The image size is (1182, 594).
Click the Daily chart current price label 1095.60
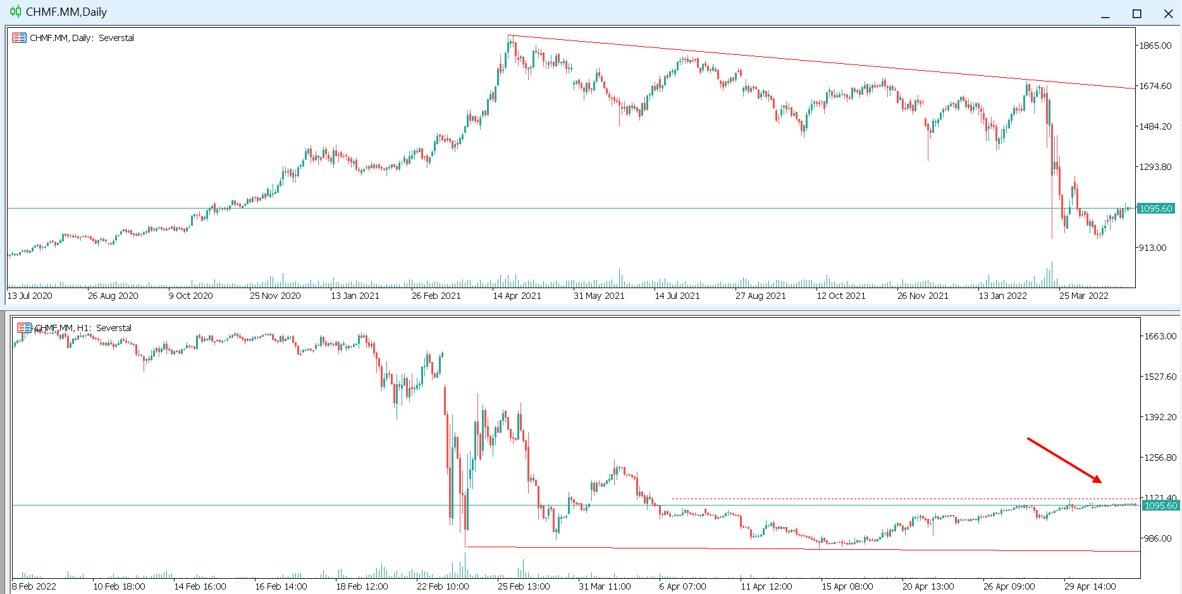click(1155, 209)
